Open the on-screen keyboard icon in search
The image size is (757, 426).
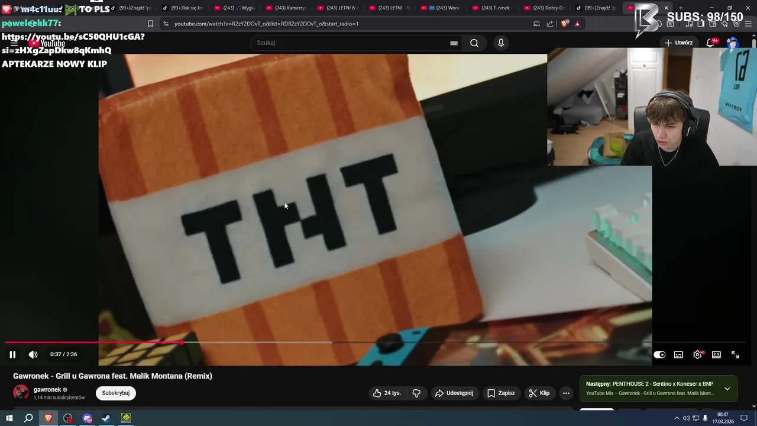[454, 43]
